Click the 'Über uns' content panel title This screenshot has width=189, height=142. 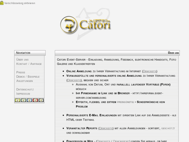[173, 53]
